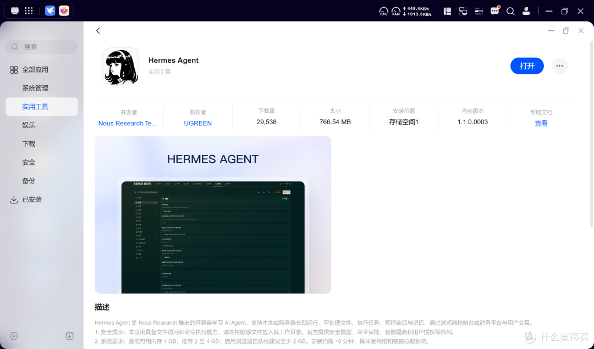Open the message notifications icon

click(x=495, y=10)
